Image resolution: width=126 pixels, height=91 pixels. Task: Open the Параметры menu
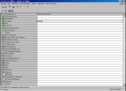pyautogui.click(x=41, y=4)
